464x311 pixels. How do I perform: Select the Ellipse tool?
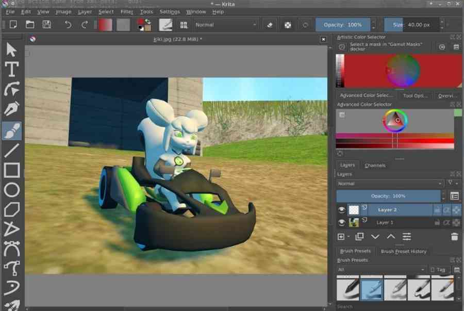[x=11, y=190]
